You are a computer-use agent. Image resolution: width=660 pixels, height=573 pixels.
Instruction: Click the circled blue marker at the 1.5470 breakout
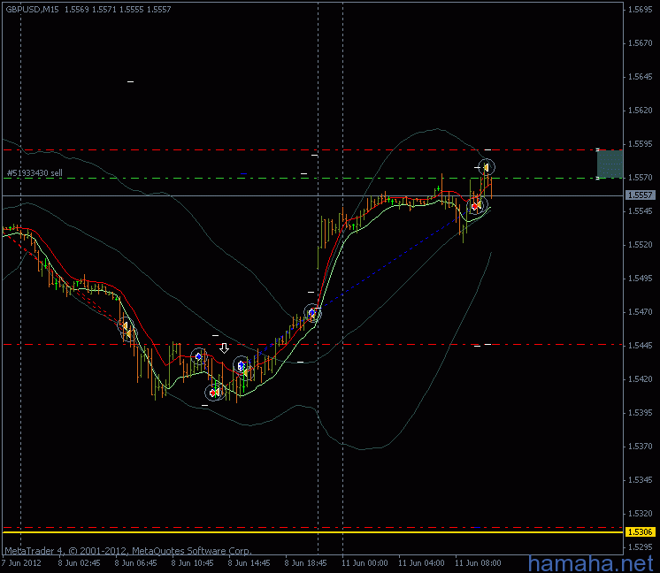pyautogui.click(x=312, y=313)
